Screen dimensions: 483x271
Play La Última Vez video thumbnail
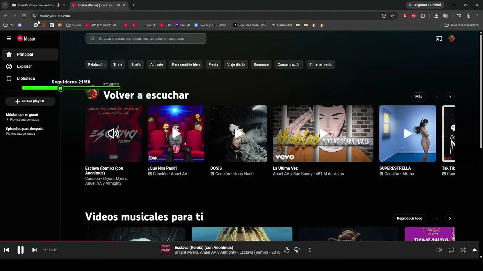[x=323, y=134]
